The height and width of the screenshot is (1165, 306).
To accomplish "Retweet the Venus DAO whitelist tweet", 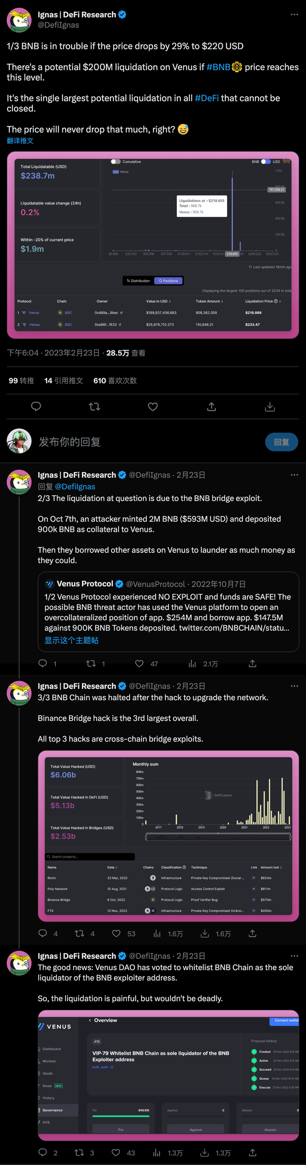I will [79, 1153].
